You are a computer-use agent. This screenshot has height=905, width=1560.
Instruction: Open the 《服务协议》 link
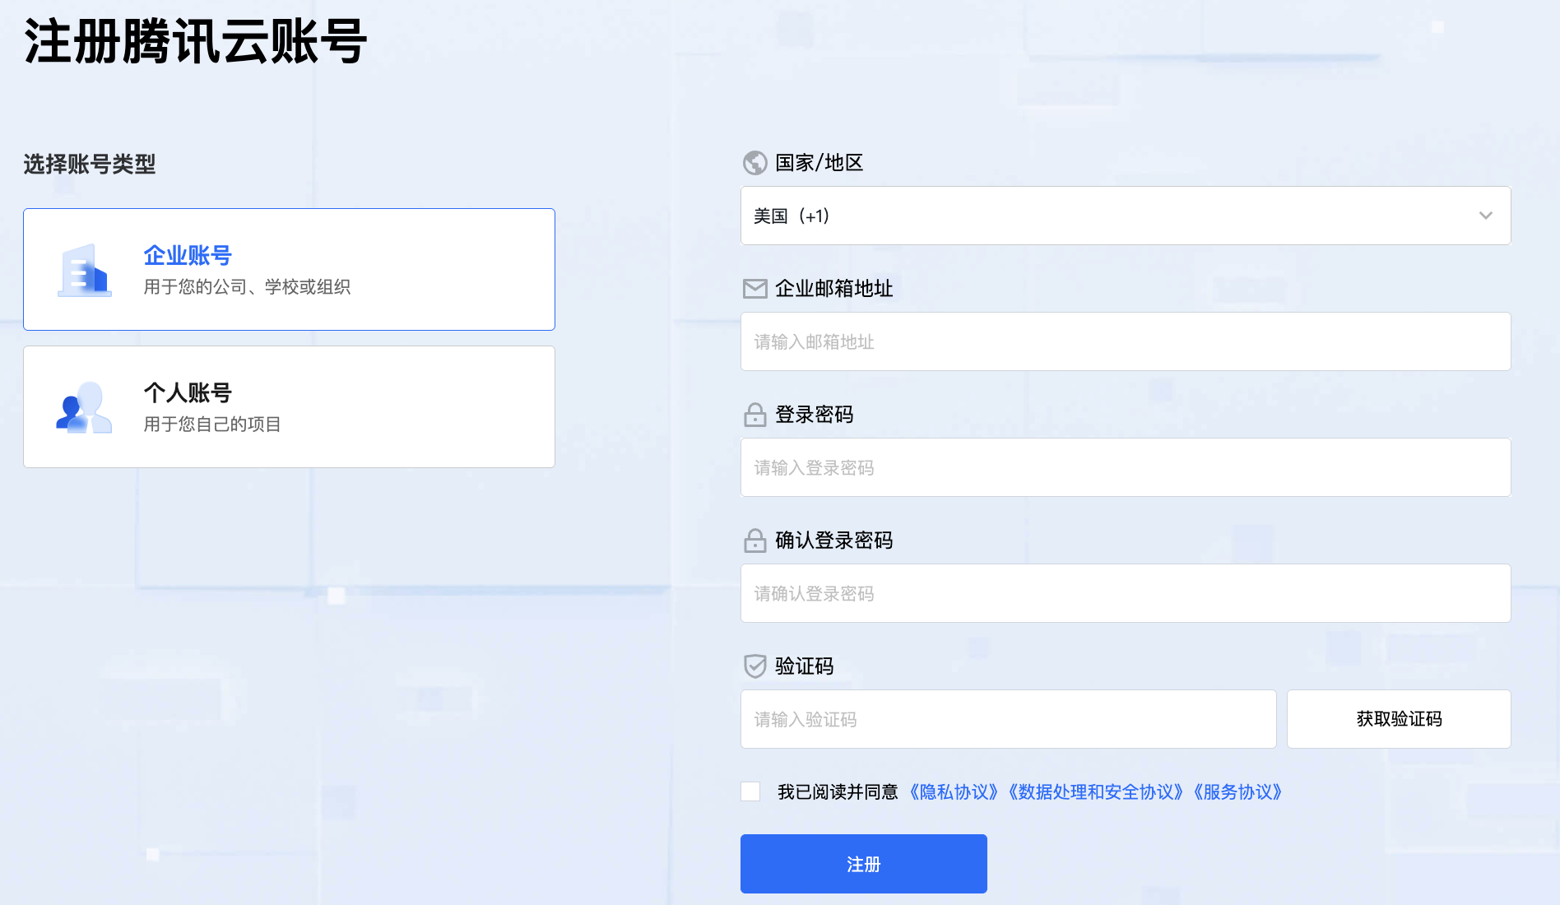pyautogui.click(x=1237, y=792)
